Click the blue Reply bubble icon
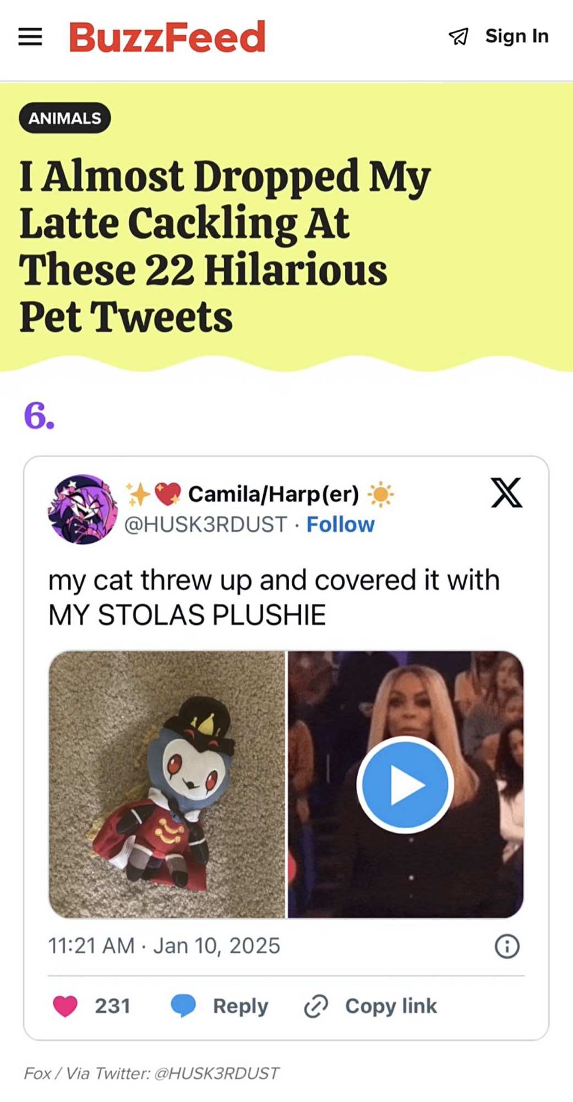This screenshot has width=573, height=1102. tap(183, 1006)
